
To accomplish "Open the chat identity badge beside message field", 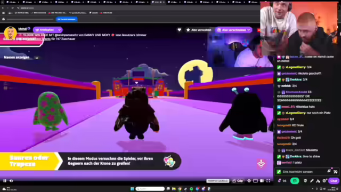I will pos(279,172).
